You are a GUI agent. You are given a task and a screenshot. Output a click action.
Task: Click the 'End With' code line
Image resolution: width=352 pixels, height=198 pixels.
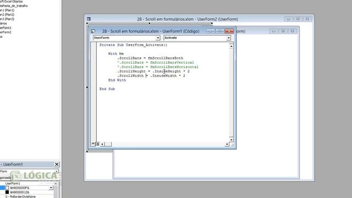(117, 80)
